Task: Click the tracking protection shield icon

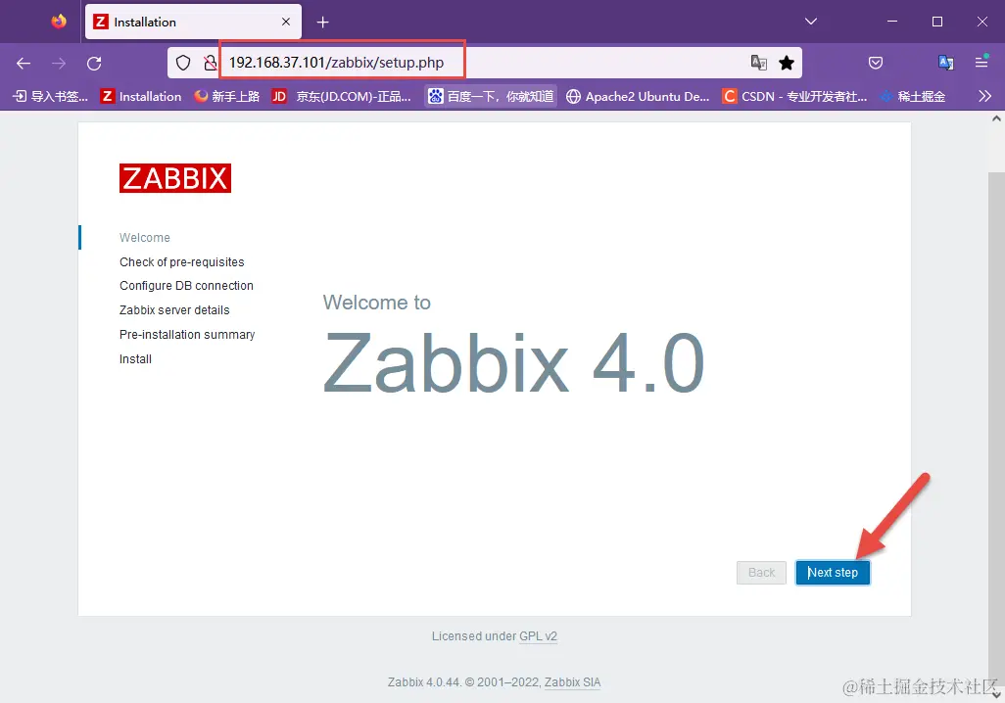Action: point(183,63)
